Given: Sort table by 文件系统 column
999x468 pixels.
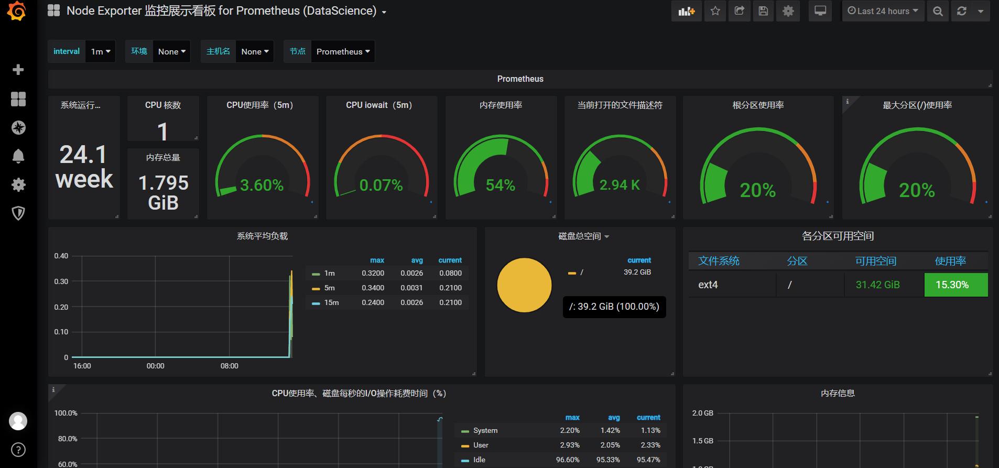Looking at the screenshot, I should point(719,261).
